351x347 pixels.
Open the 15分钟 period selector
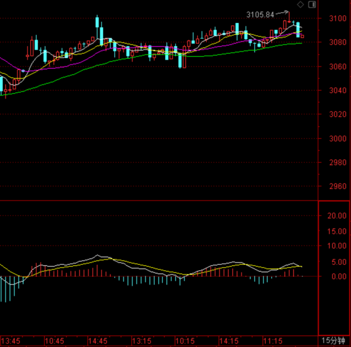coord(333,340)
